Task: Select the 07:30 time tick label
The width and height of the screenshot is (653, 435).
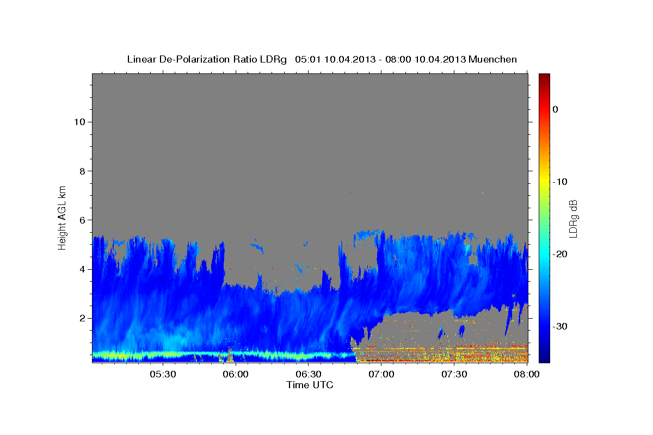Action: (454, 375)
